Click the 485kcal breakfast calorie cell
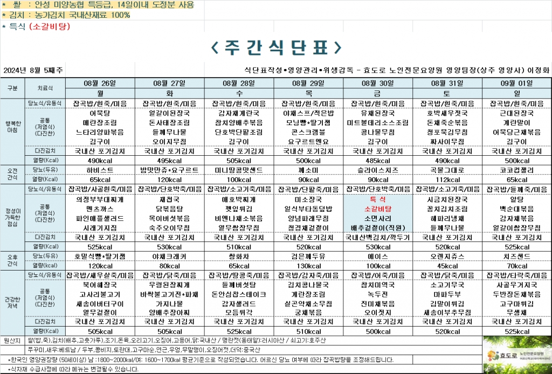552x374 pixels. [x=378, y=161]
